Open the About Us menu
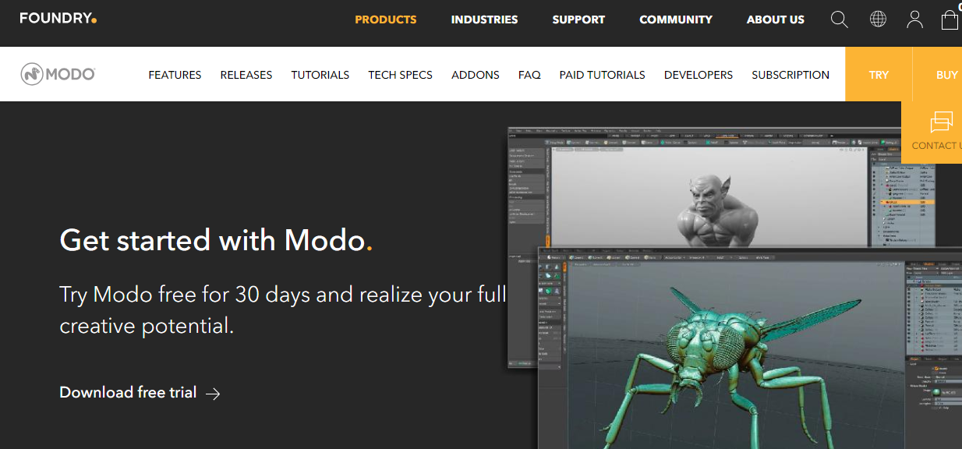The width and height of the screenshot is (962, 449). coord(776,19)
